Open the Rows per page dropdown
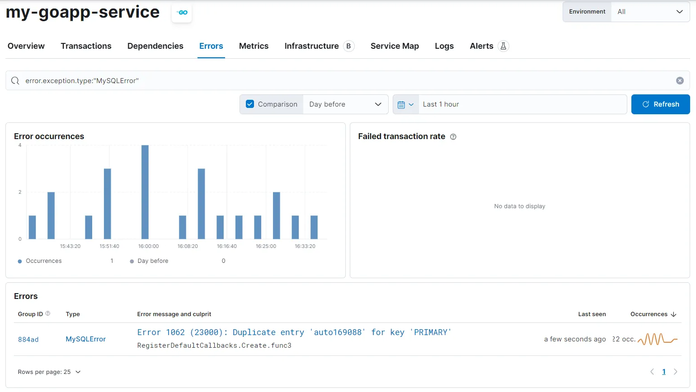Viewport: 696px width, 392px height. coord(49,372)
